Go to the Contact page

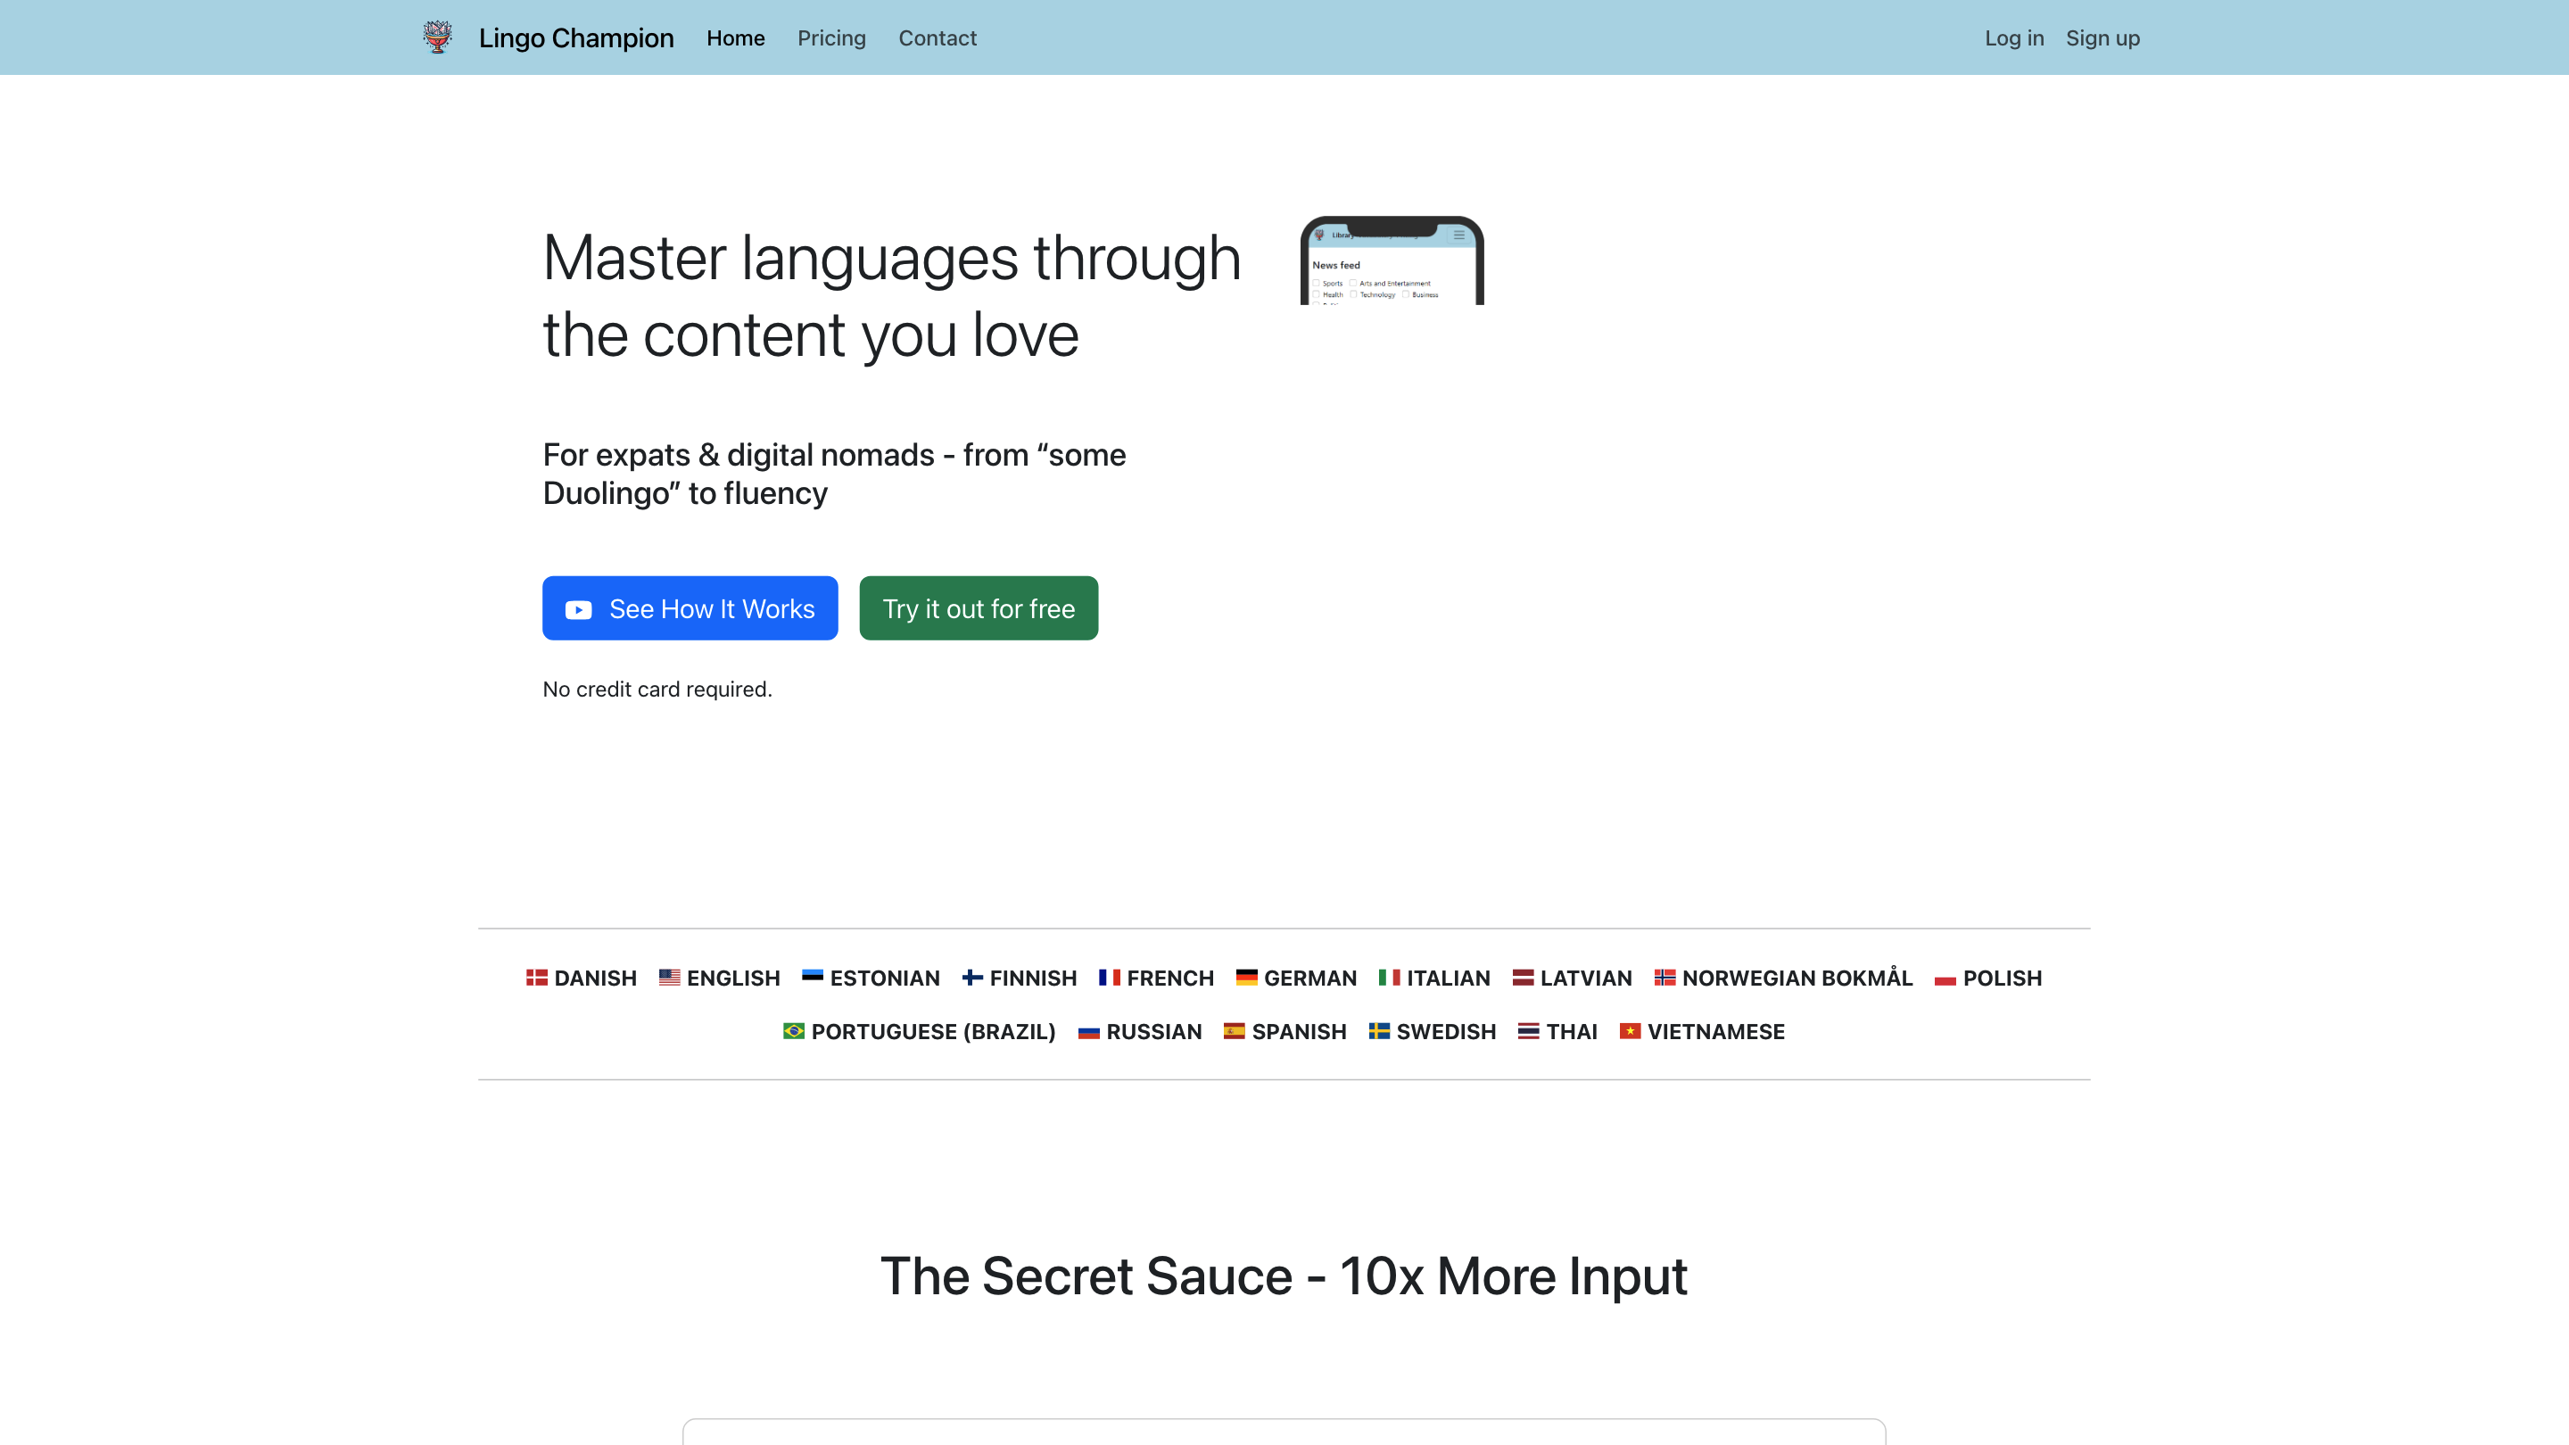pos(937,37)
